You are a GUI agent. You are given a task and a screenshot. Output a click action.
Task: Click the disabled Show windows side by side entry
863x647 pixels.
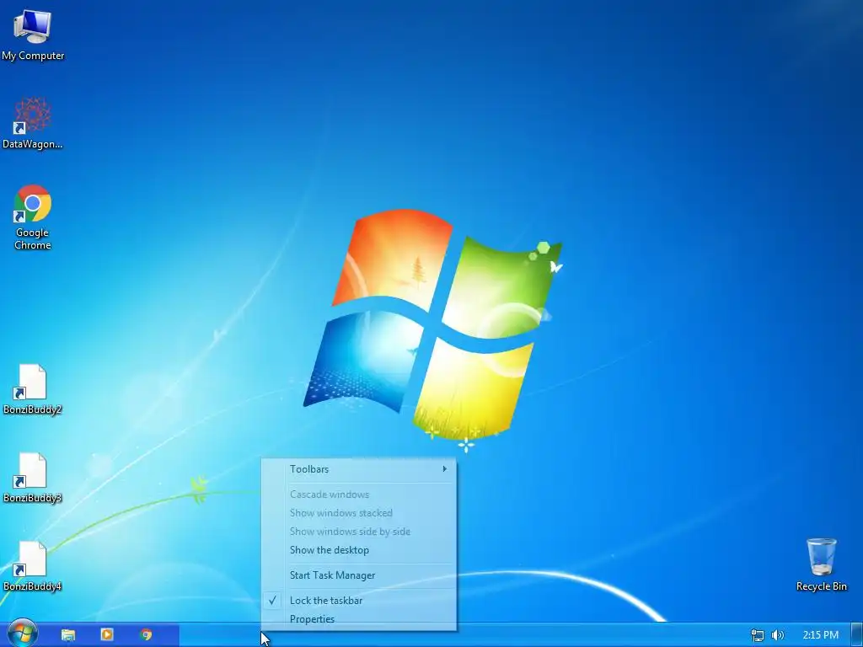point(359,532)
